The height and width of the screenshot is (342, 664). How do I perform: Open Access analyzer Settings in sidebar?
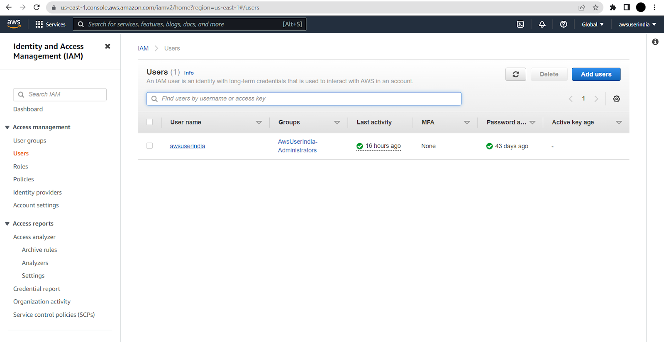point(33,276)
